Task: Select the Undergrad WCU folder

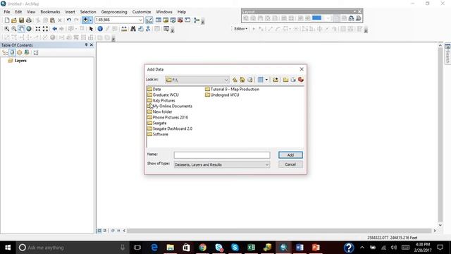Action: tap(222, 95)
